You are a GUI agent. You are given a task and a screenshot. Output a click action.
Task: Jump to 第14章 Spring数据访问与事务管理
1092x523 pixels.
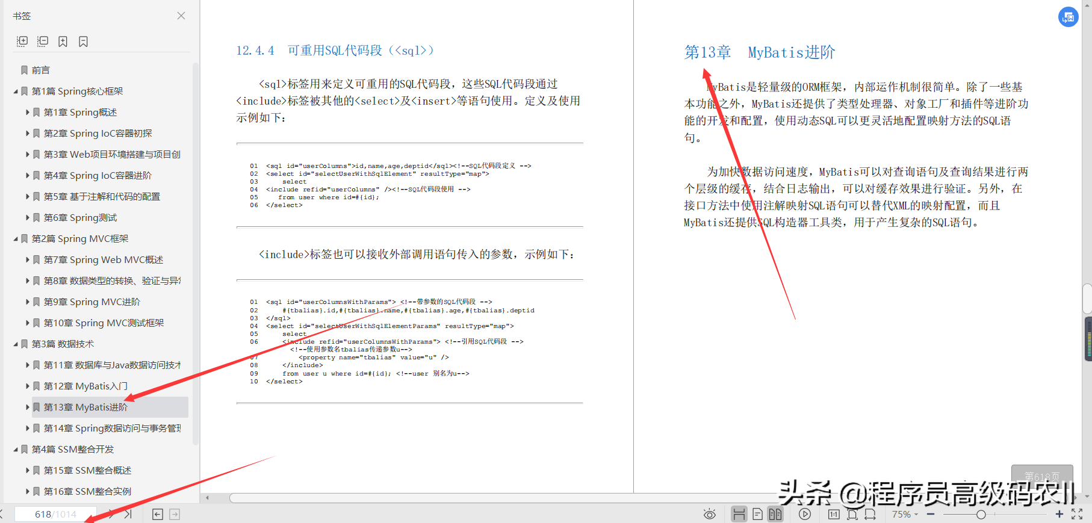(x=112, y=429)
